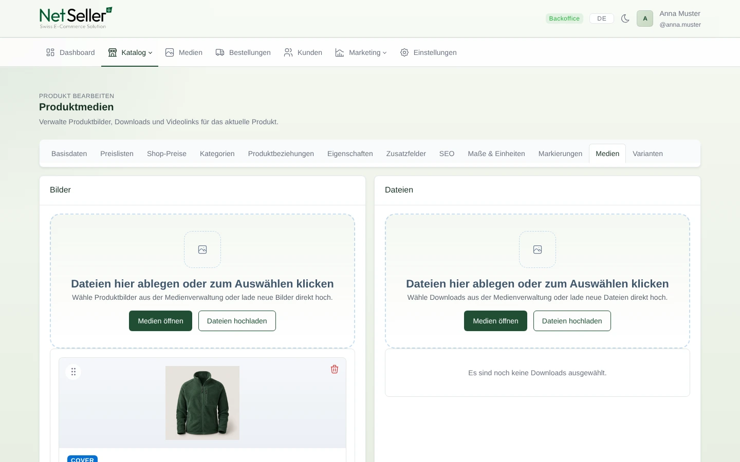The image size is (740, 462).
Task: Click the Marketing chart icon
Action: coord(340,52)
